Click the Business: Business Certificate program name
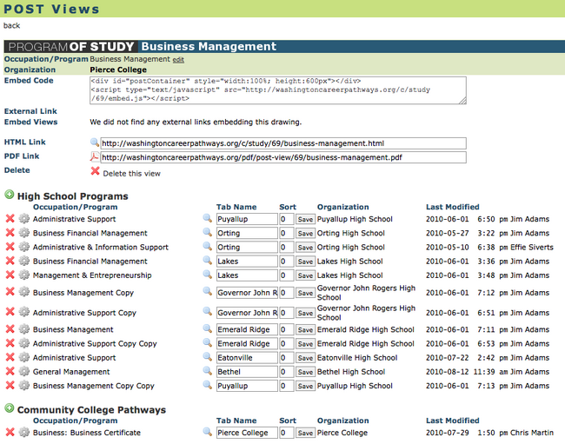The height and width of the screenshot is (444, 565). 87,433
